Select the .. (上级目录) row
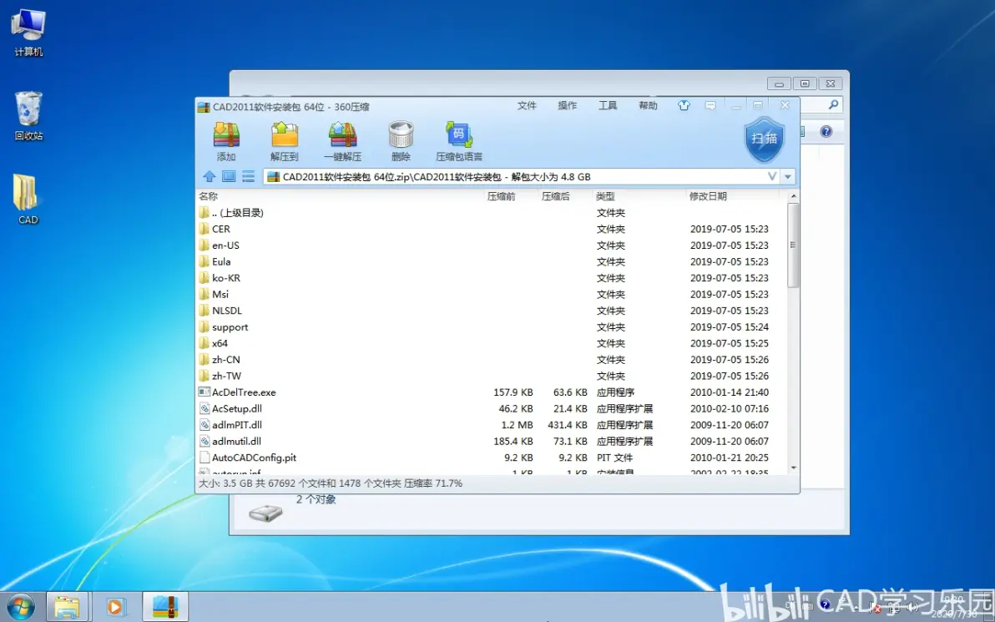Screen dimensions: 995x622 491,213
